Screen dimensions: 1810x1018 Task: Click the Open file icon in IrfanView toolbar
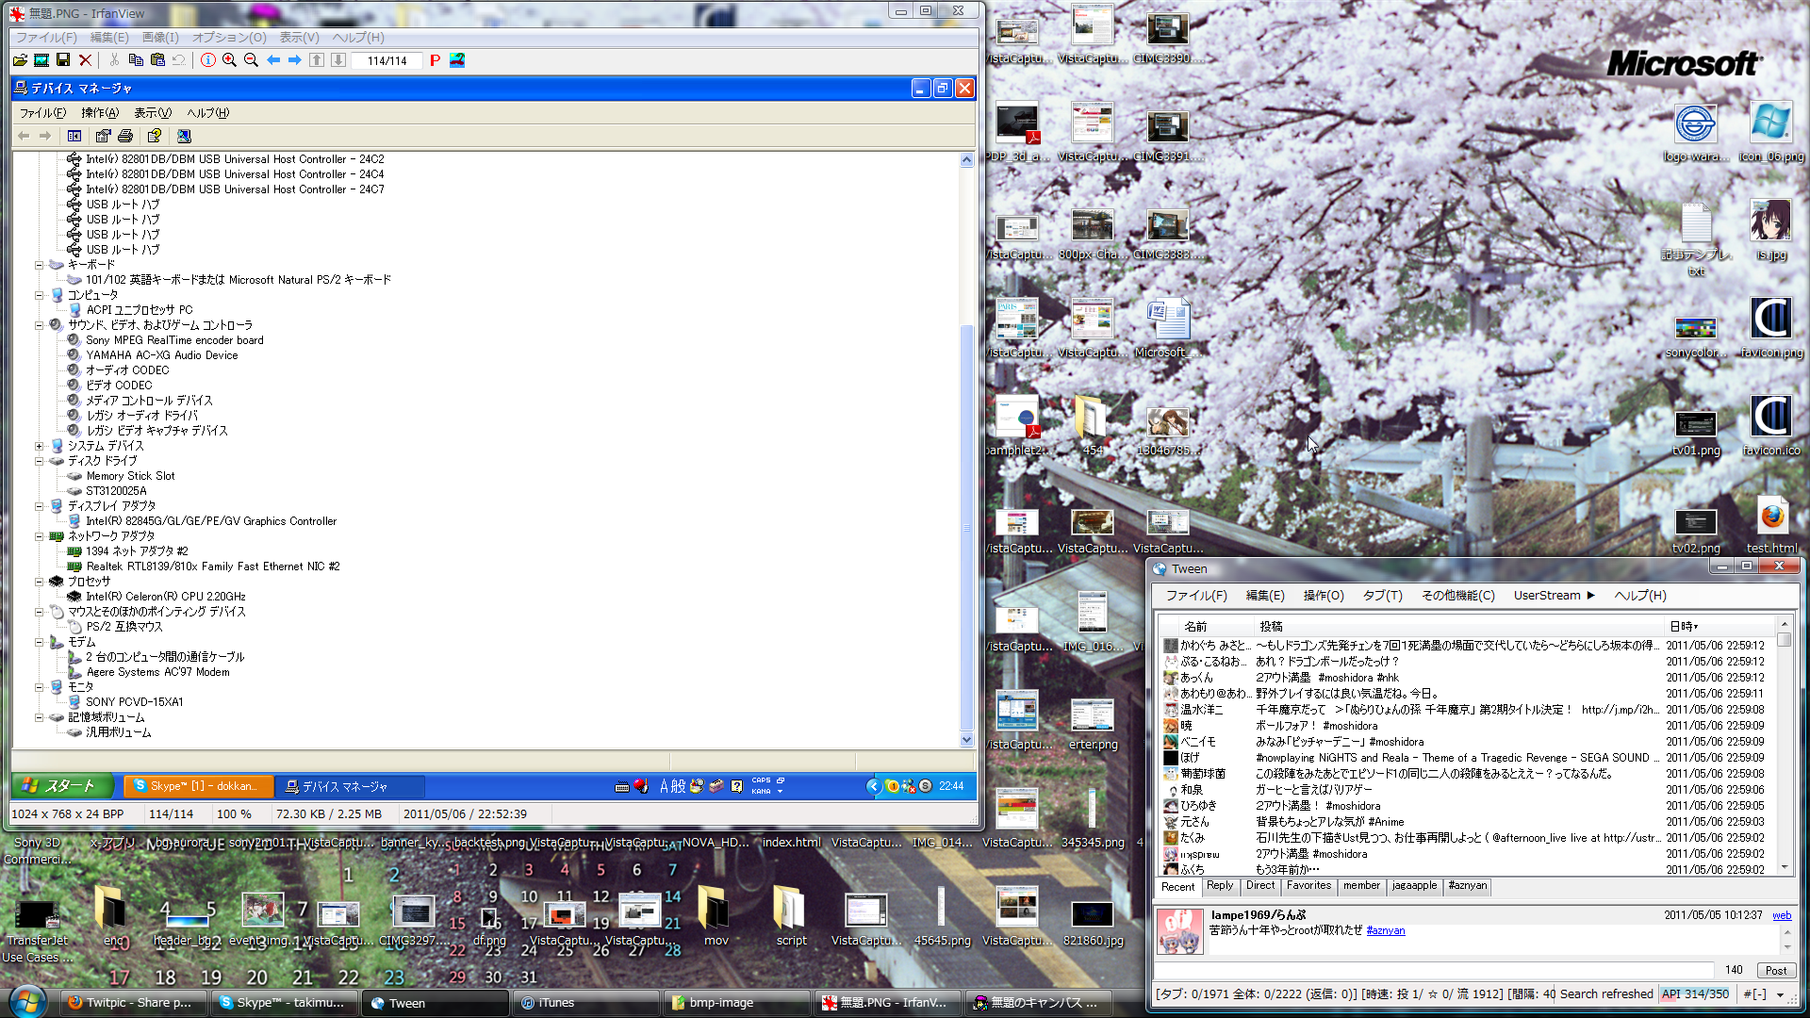(20, 60)
